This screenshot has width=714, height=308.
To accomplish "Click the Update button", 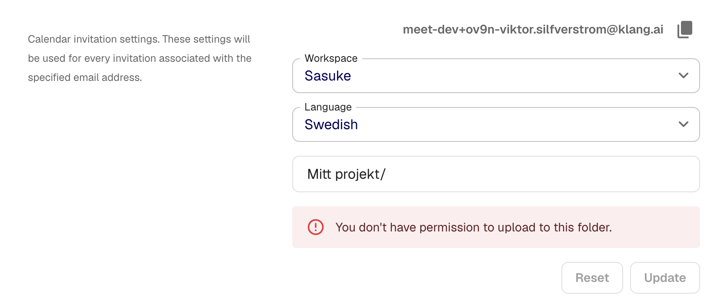I will point(664,278).
